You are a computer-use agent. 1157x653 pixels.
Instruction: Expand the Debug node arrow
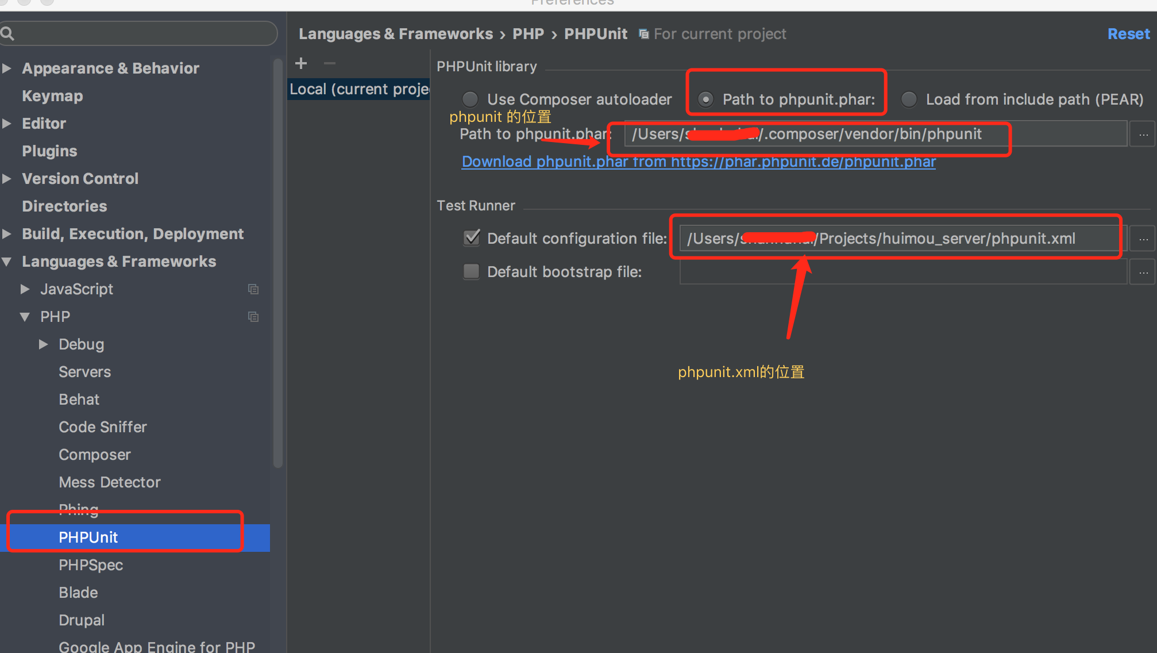[x=44, y=344]
